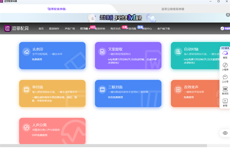Click the 添加客服 promotional banner

pyautogui.click(x=121, y=18)
